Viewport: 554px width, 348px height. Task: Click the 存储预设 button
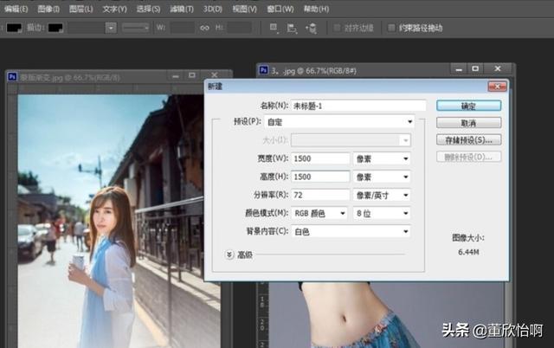[468, 139]
